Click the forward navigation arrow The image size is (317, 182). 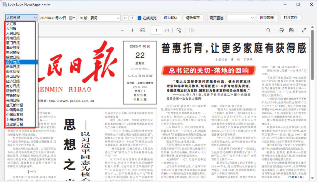131,18
